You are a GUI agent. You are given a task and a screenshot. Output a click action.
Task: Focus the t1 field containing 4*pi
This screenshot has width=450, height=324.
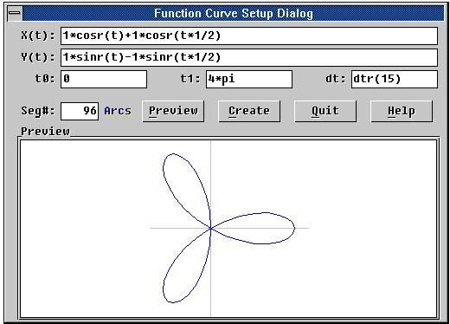pos(249,79)
